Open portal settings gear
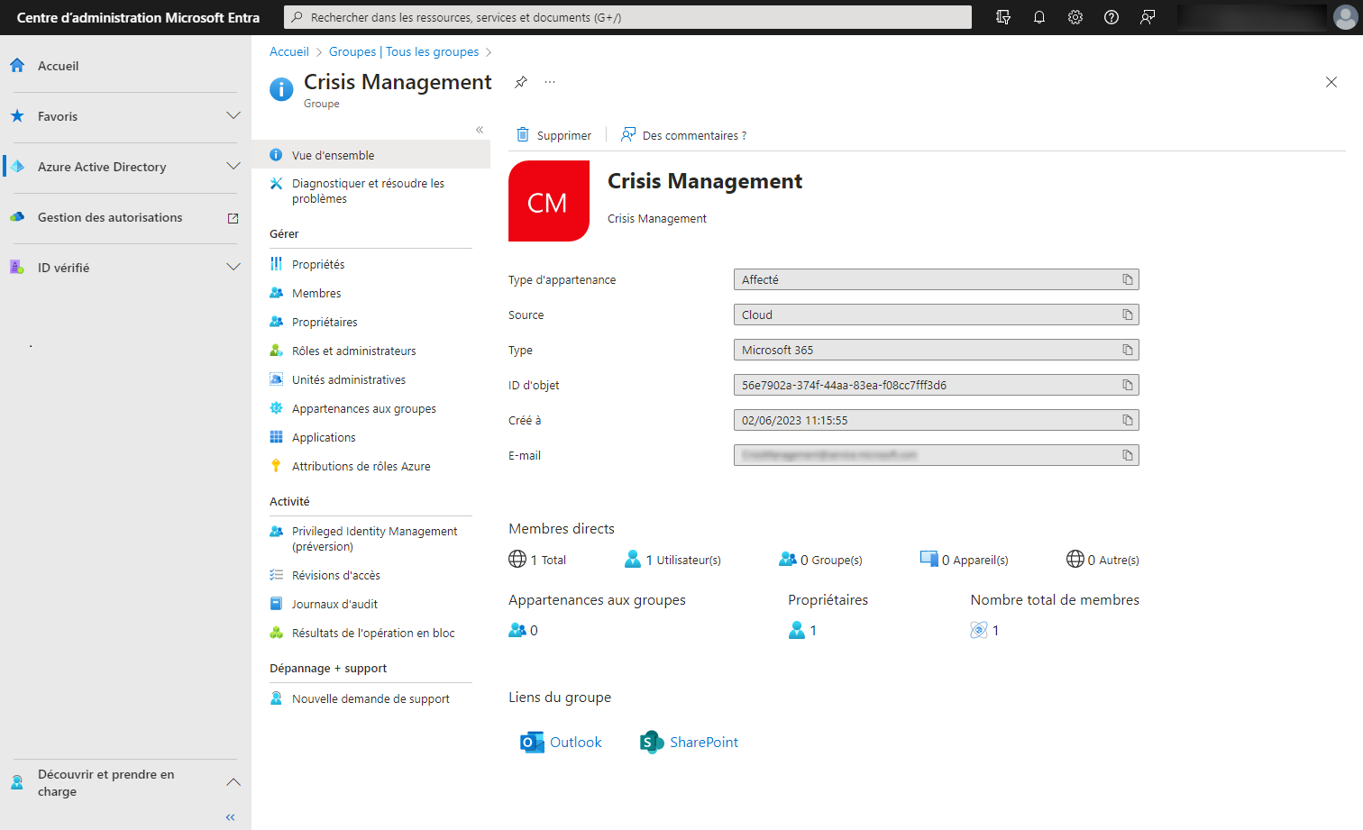 pyautogui.click(x=1075, y=17)
